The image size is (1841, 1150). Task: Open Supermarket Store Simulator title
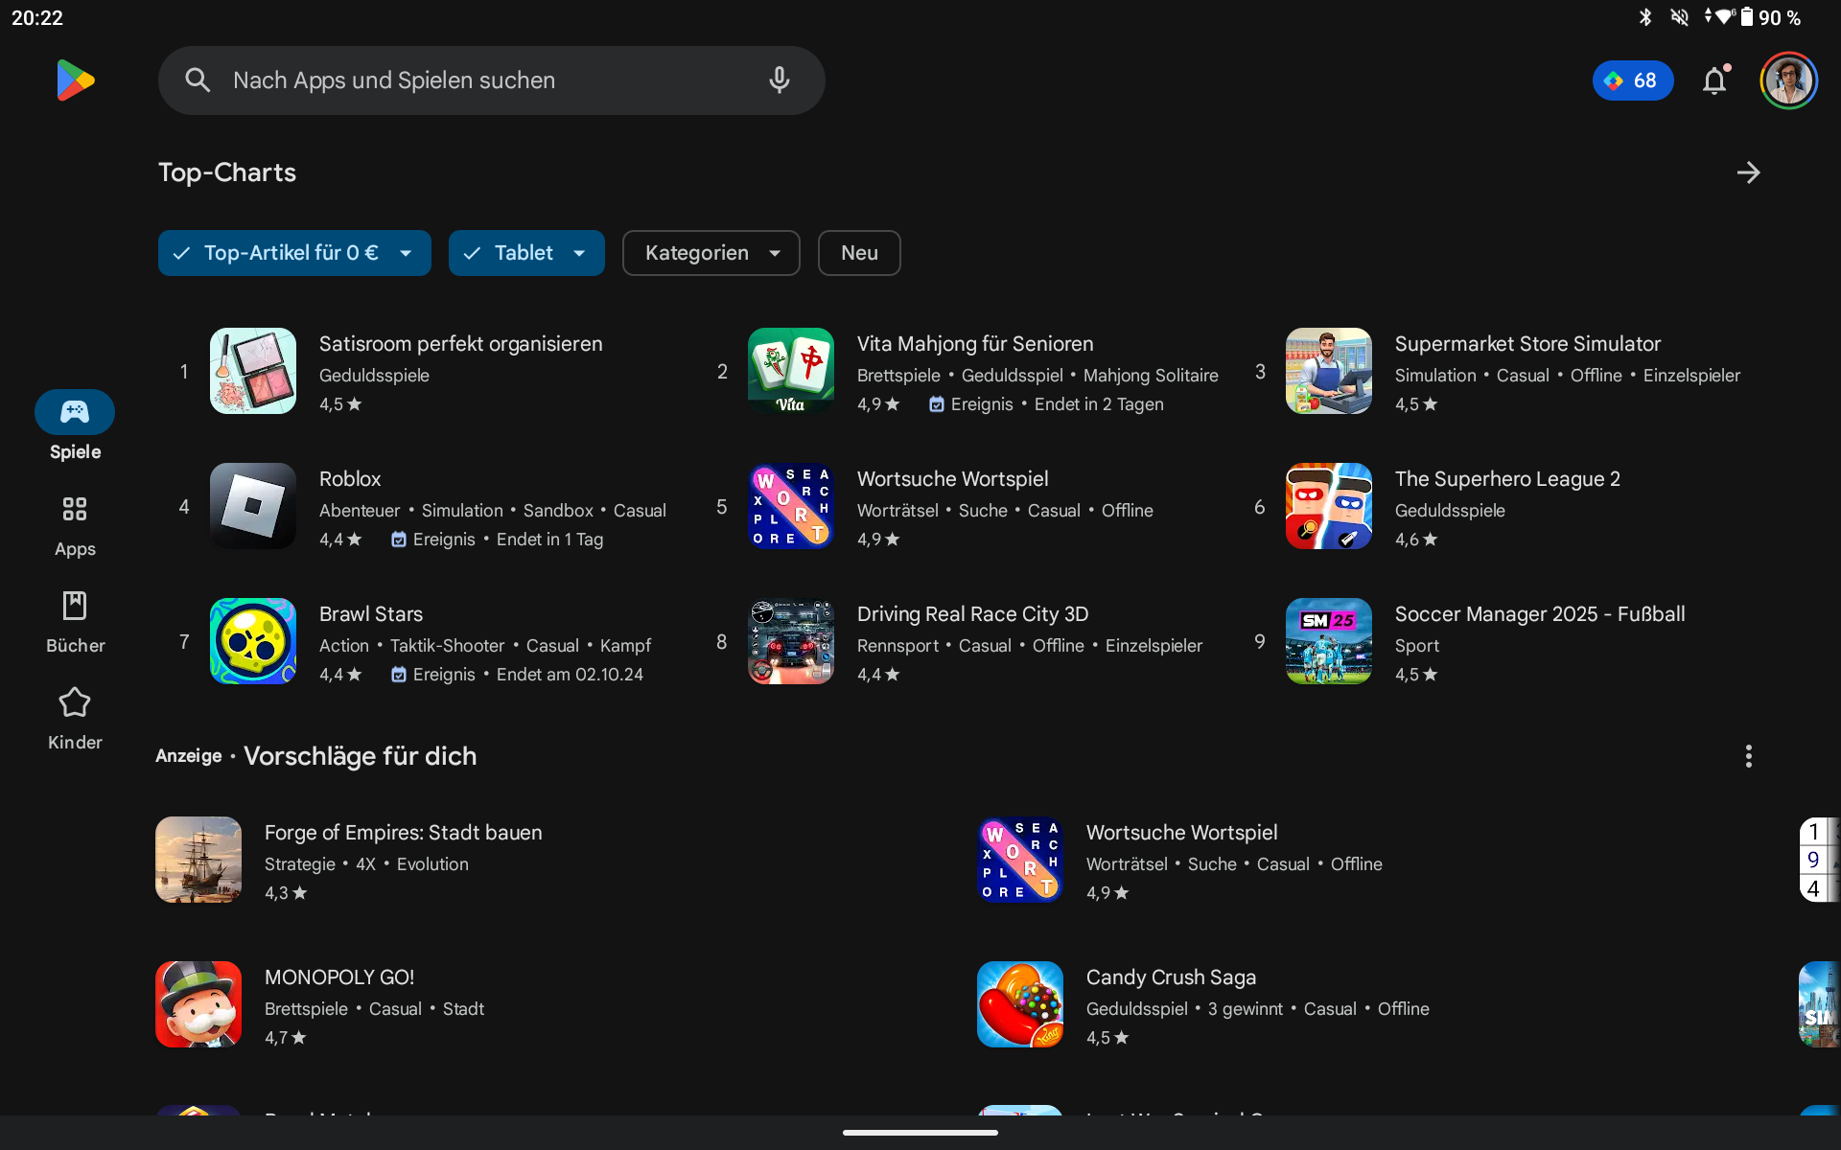[x=1527, y=344]
